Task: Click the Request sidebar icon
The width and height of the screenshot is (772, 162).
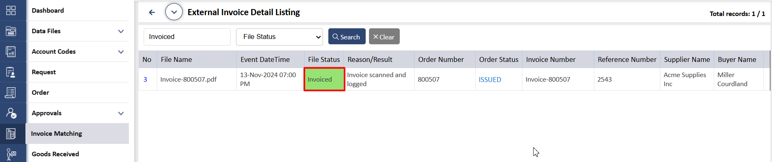Action: tap(11, 72)
